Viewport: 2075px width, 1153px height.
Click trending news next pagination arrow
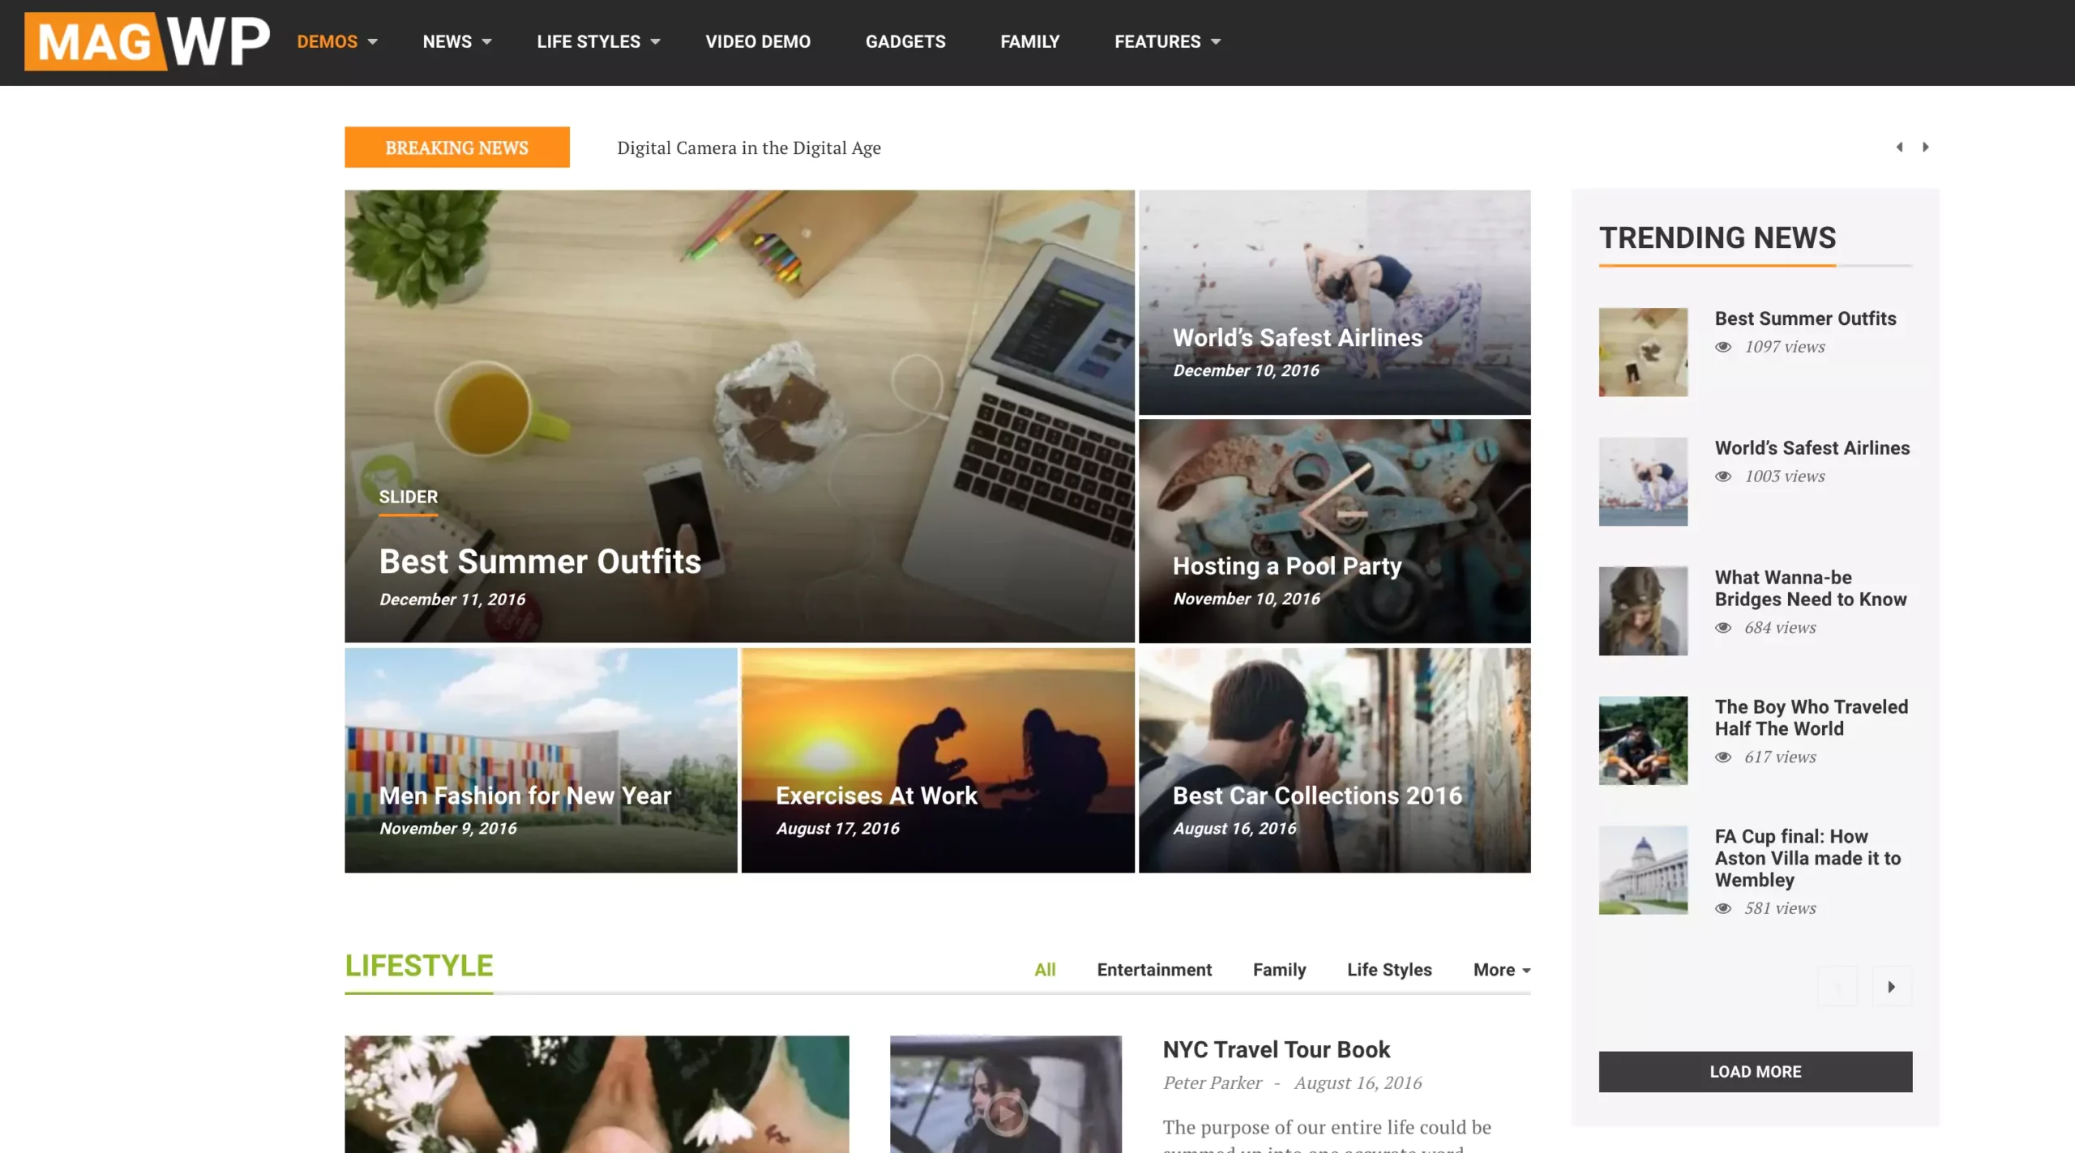click(x=1892, y=986)
